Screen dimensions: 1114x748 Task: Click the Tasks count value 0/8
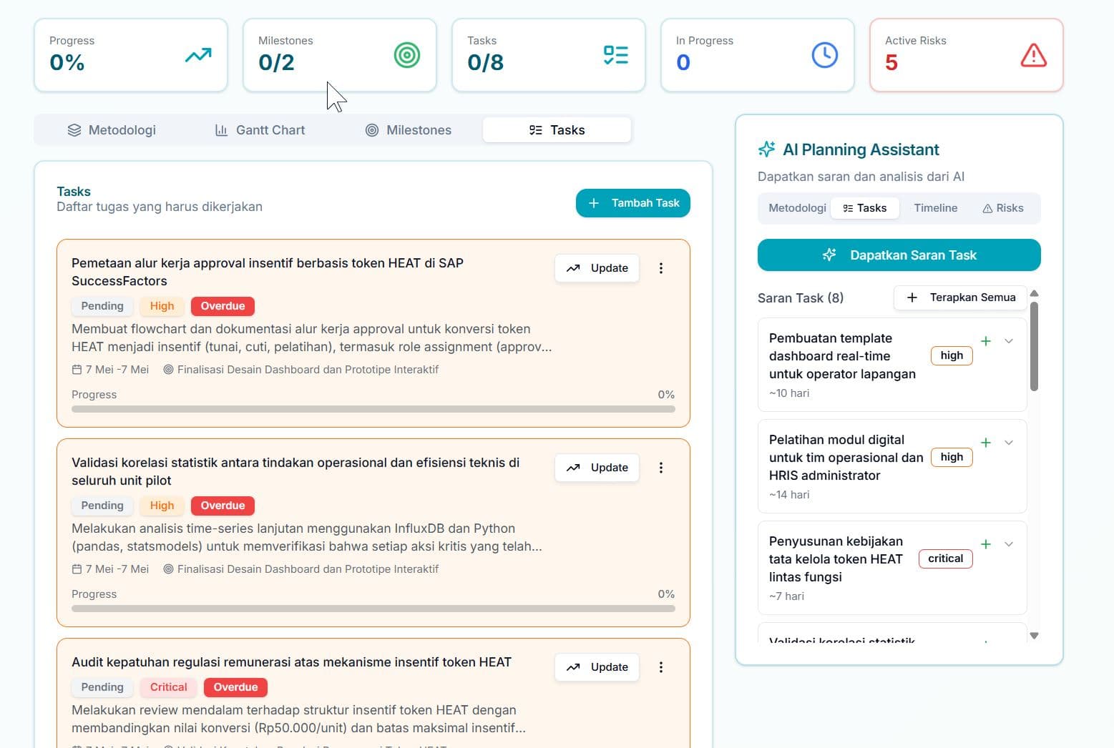[485, 63]
